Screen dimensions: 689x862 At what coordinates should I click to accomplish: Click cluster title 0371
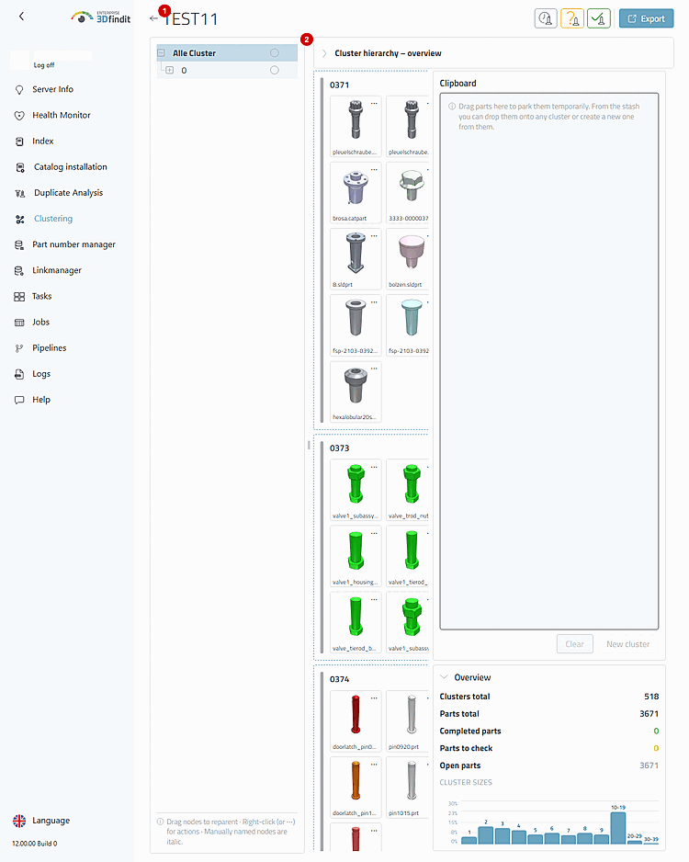339,85
